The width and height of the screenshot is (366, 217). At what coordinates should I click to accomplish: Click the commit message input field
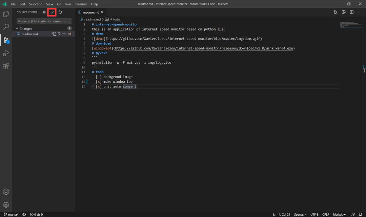tap(44, 21)
